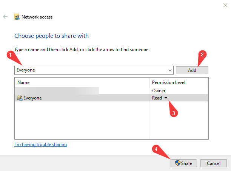Open the Read permission level dropdown arrow
Viewport: 231px width, 171px height.
coord(165,98)
